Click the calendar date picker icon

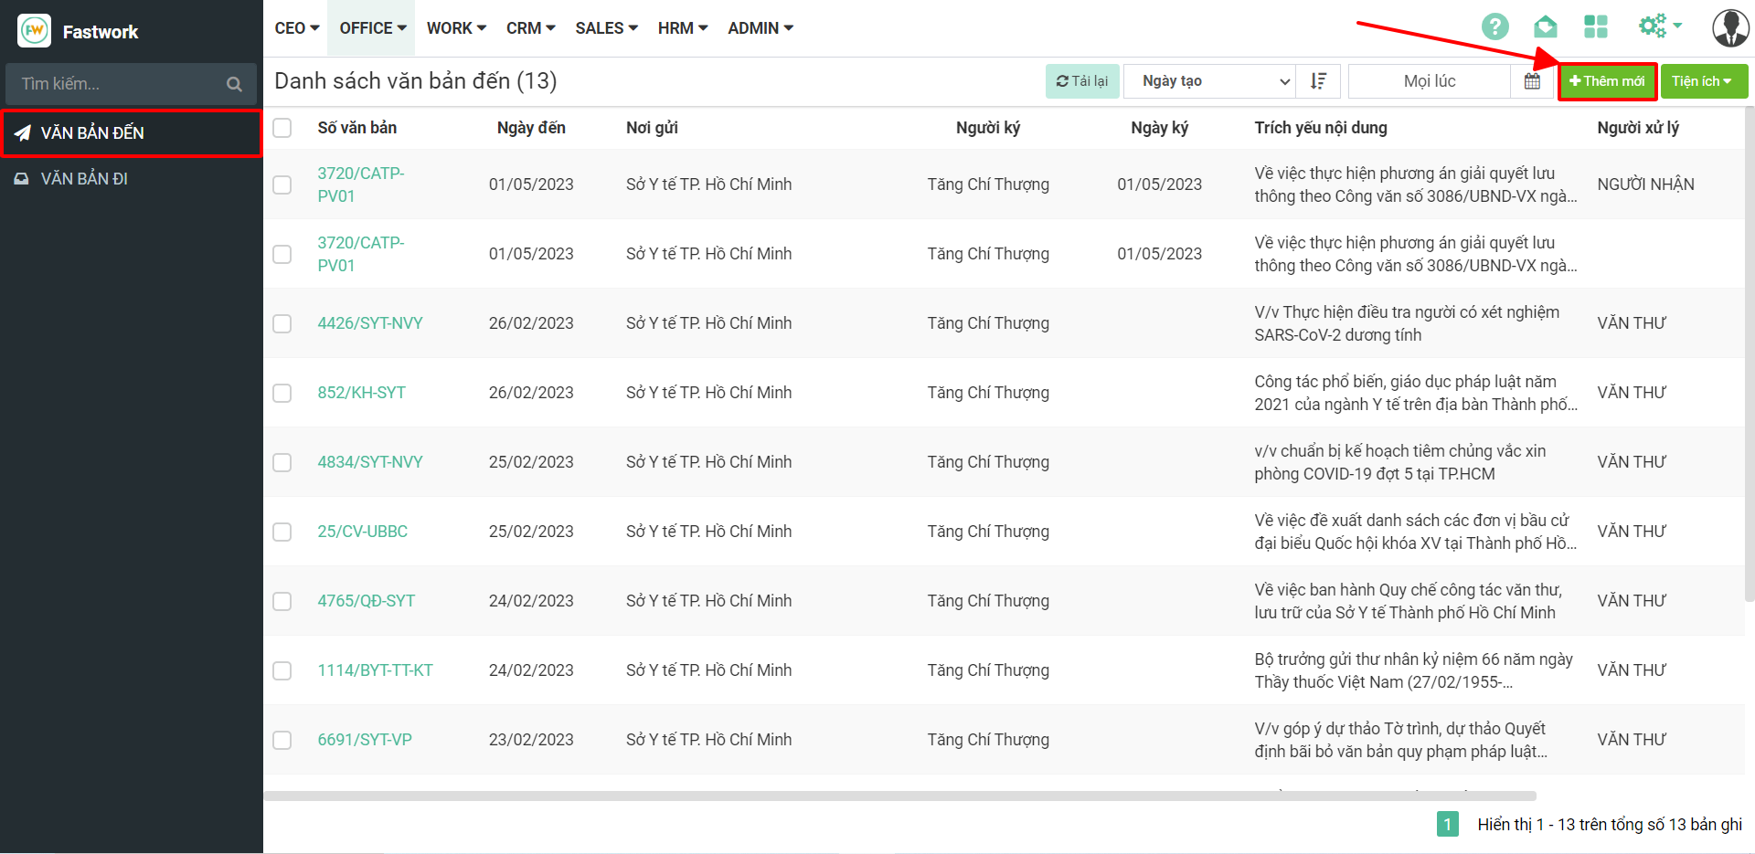1533,81
